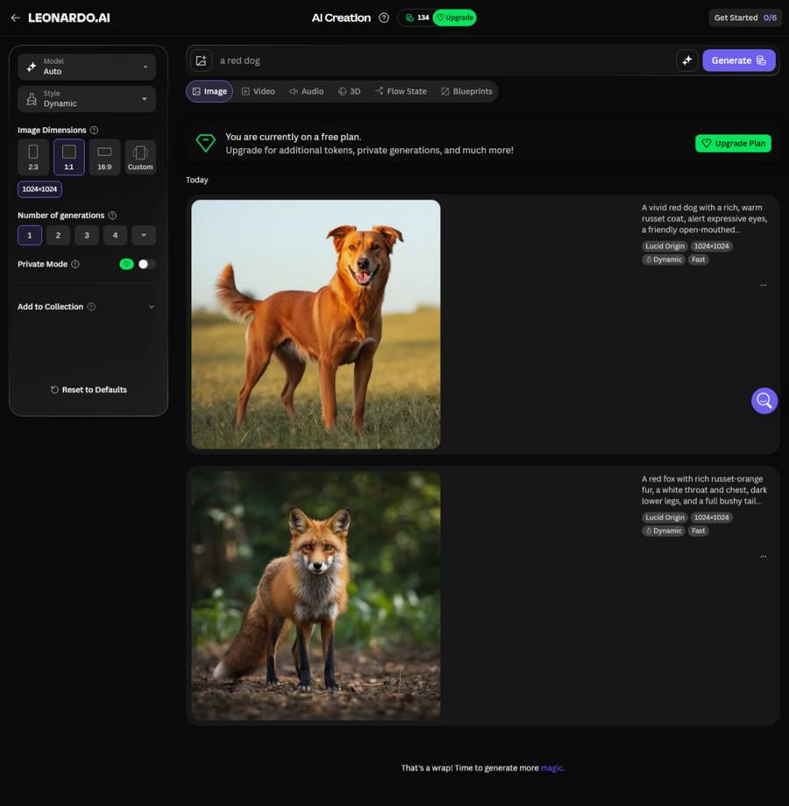The width and height of the screenshot is (789, 806).
Task: Click the green Upgrade Plan button
Action: click(x=733, y=144)
